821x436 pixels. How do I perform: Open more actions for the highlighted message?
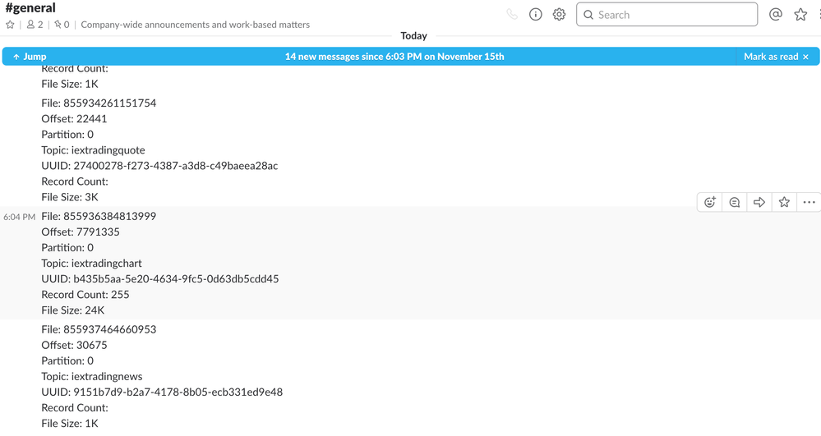coord(809,202)
